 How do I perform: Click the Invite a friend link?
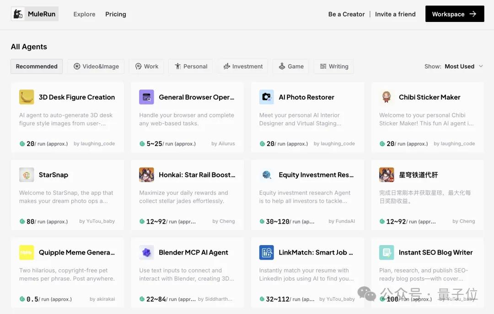pyautogui.click(x=395, y=14)
